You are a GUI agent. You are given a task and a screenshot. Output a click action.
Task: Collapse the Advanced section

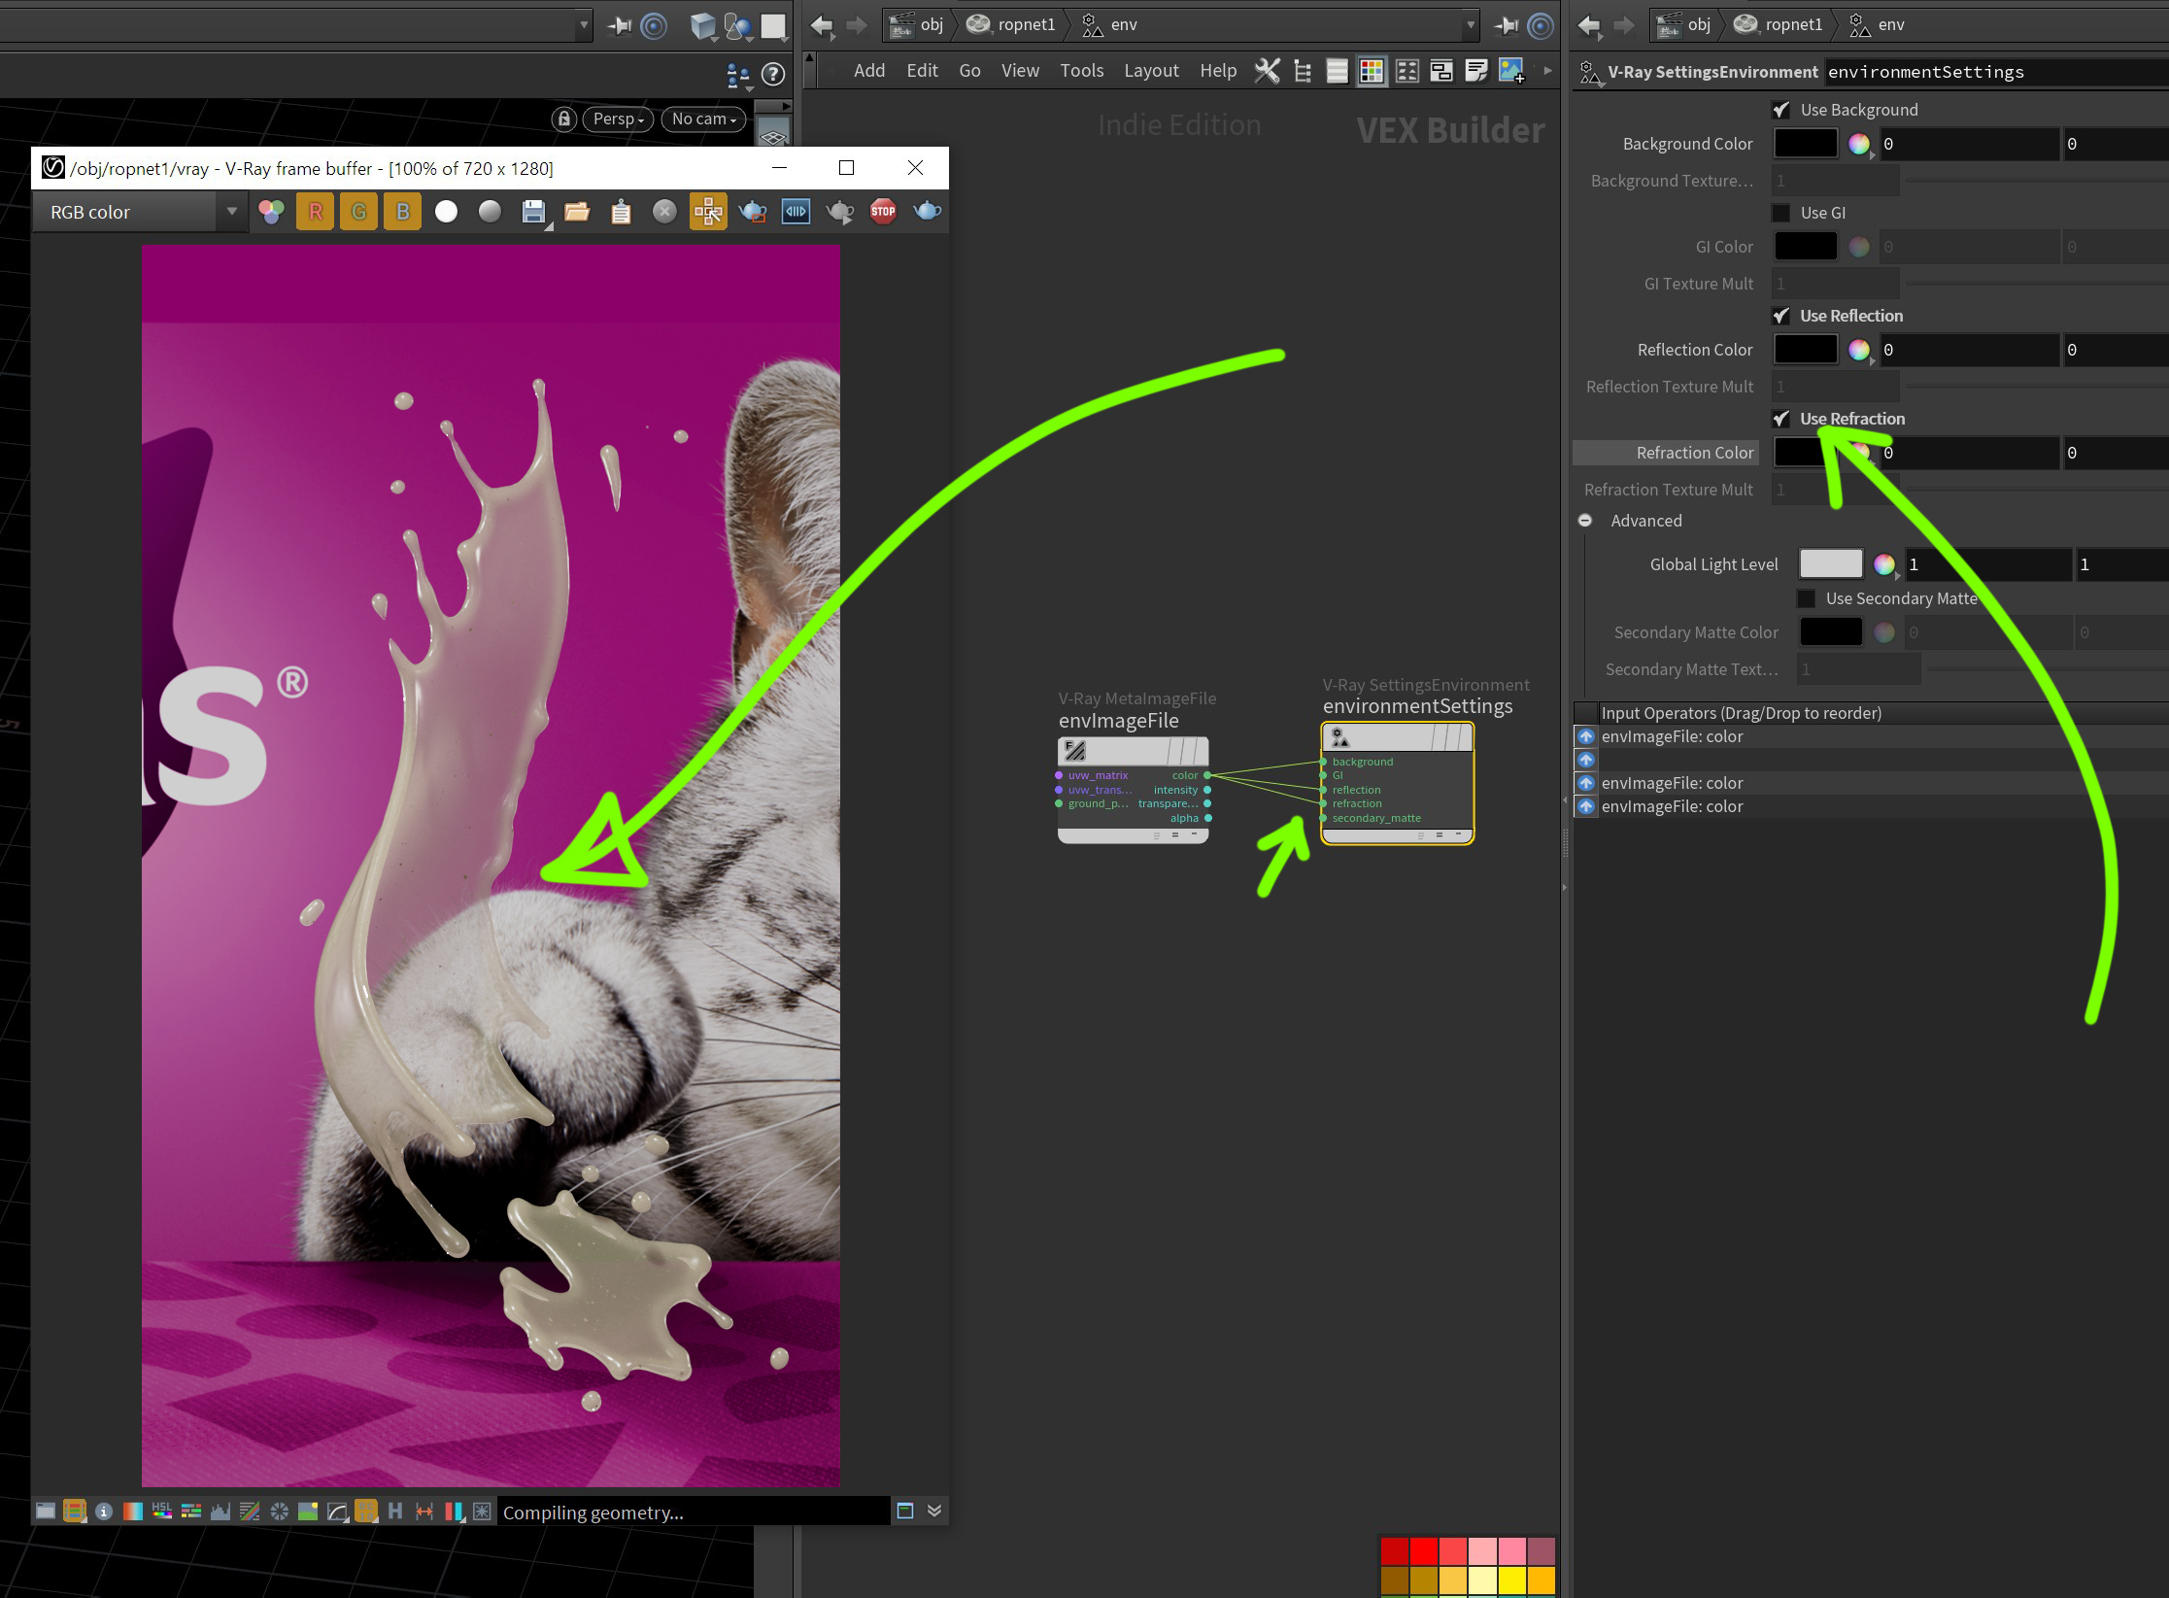coord(1585,521)
